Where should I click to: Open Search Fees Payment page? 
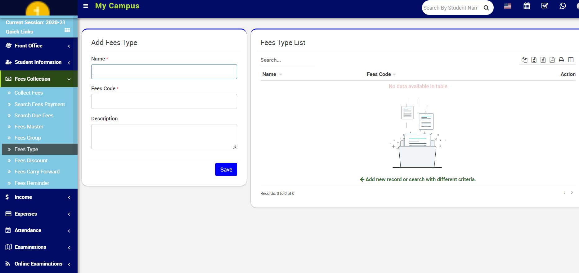40,104
